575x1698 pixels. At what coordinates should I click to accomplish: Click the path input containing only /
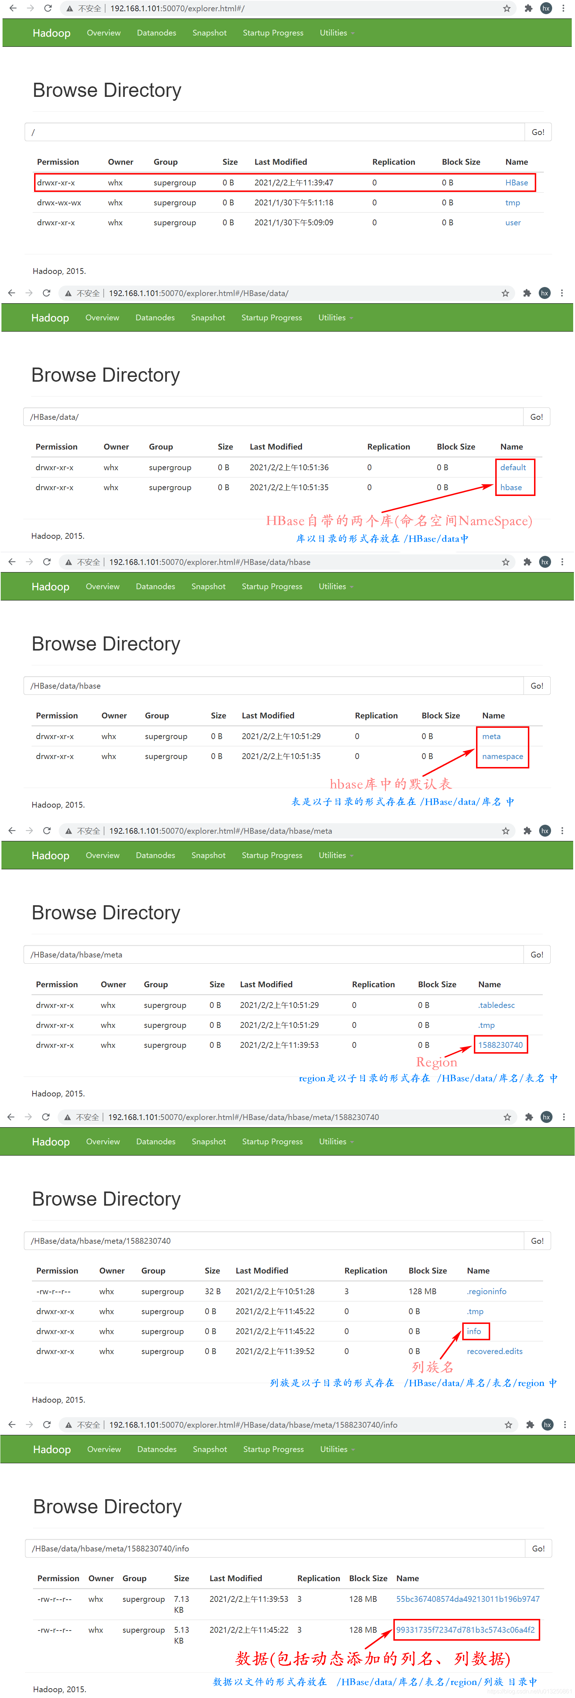pos(275,132)
